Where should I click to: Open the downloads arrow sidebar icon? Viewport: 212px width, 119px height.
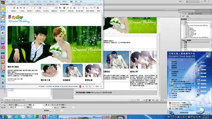(x=3, y=14)
